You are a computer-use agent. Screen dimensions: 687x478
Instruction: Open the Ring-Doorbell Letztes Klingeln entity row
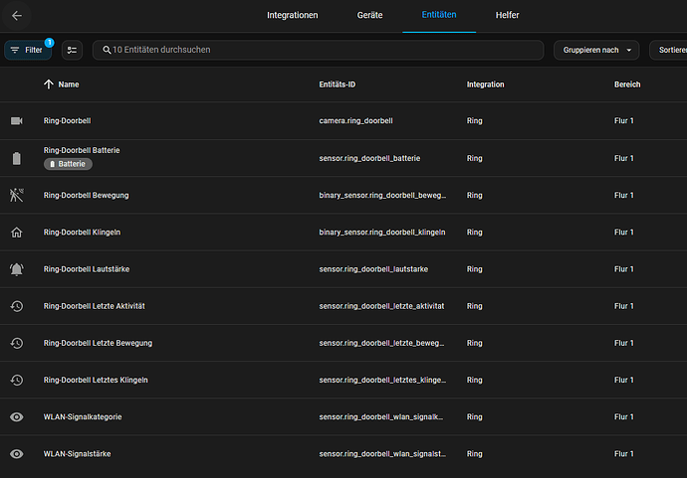99,380
